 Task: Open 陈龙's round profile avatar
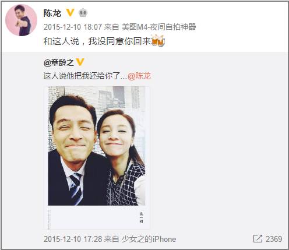tap(21, 20)
